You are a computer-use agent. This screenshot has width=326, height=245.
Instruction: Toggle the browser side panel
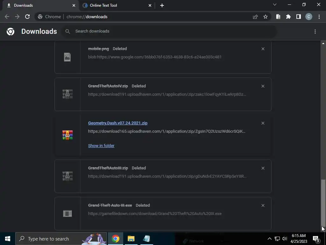pos(299,17)
